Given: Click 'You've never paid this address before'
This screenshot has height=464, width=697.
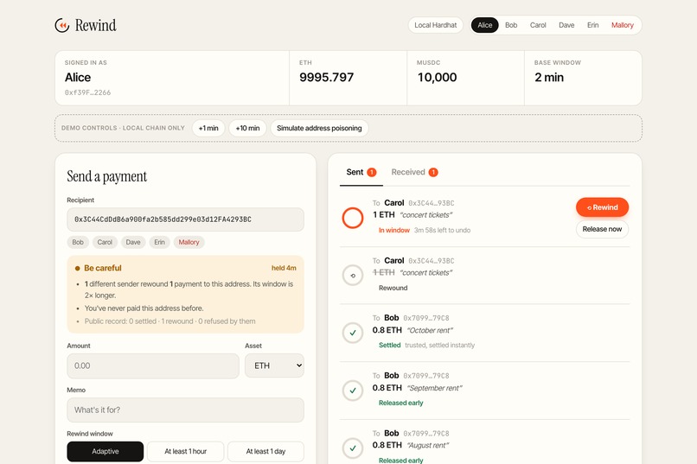Looking at the screenshot, I should (144, 308).
